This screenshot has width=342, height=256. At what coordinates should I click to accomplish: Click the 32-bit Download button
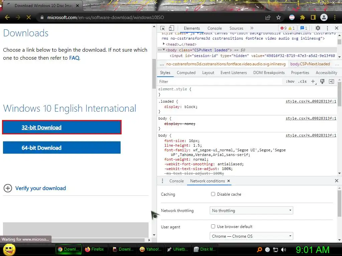62,127
